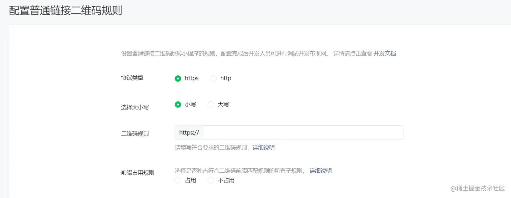Choose 小写 lowercase option
511x198 pixels.
[178, 105]
